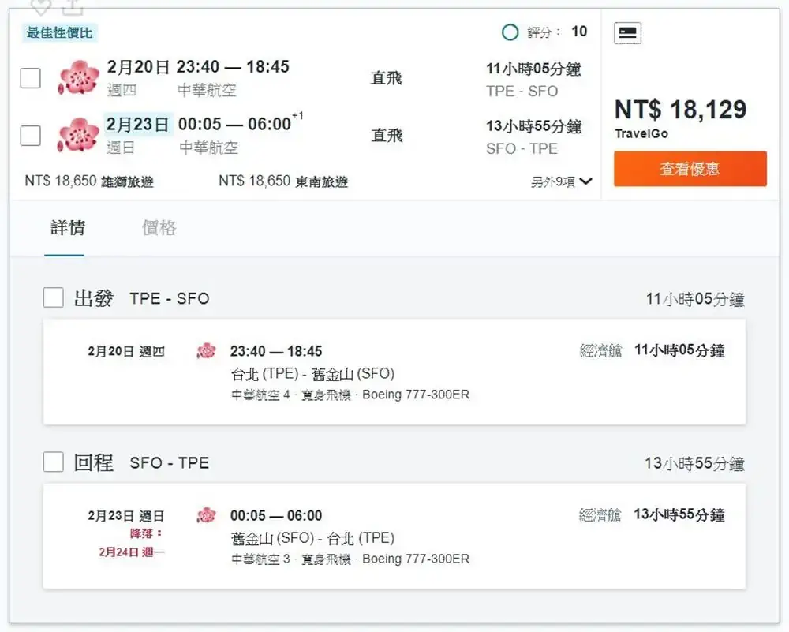This screenshot has width=789, height=632.
Task: Click 中華航空 4 flight info line
Action: 350,395
